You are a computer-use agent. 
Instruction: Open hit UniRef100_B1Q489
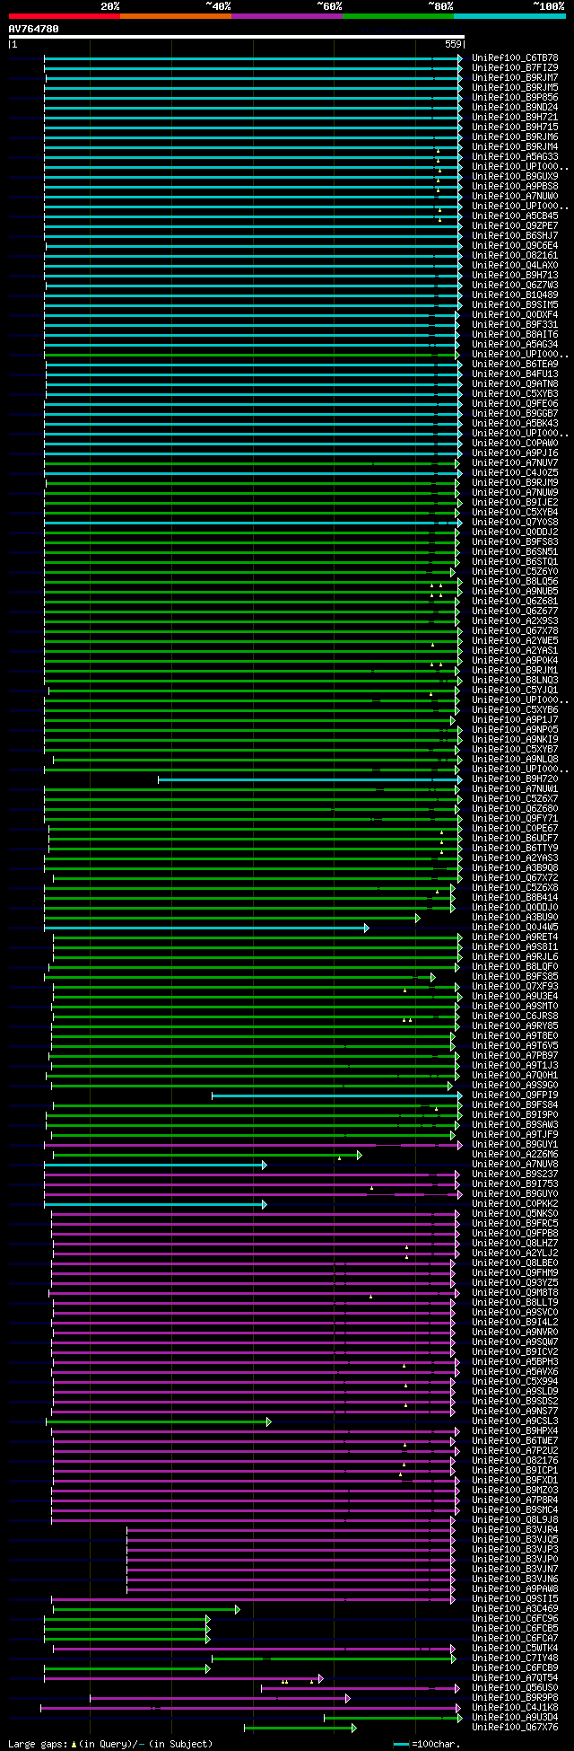pos(515,295)
